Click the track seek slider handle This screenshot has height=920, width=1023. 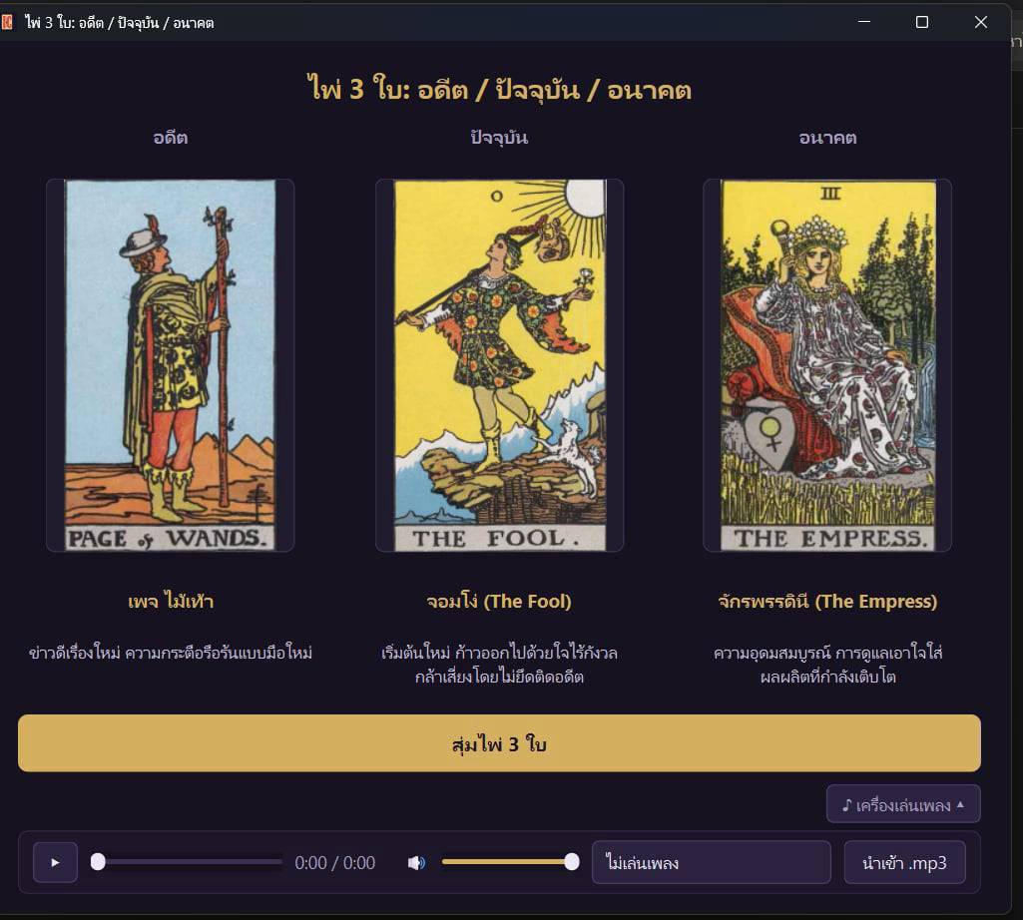pos(98,862)
